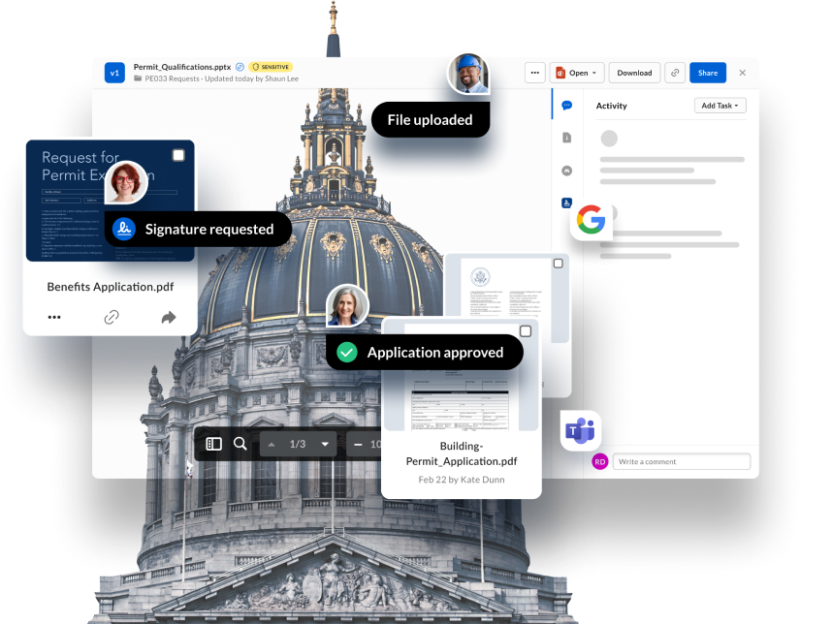Copy link on Benefits Application.pdf card
832x624 pixels.
coord(112,317)
